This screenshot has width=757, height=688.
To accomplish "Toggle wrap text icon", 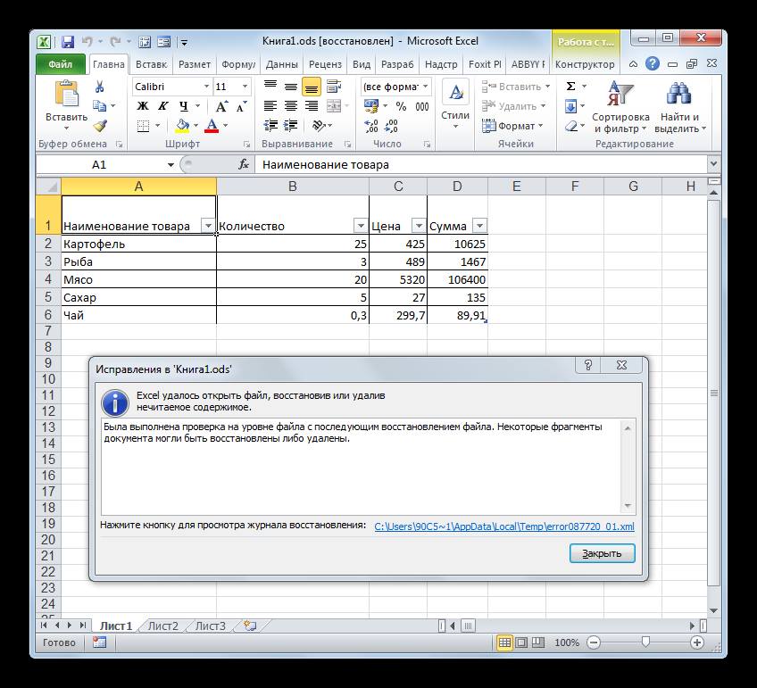I will tap(334, 87).
